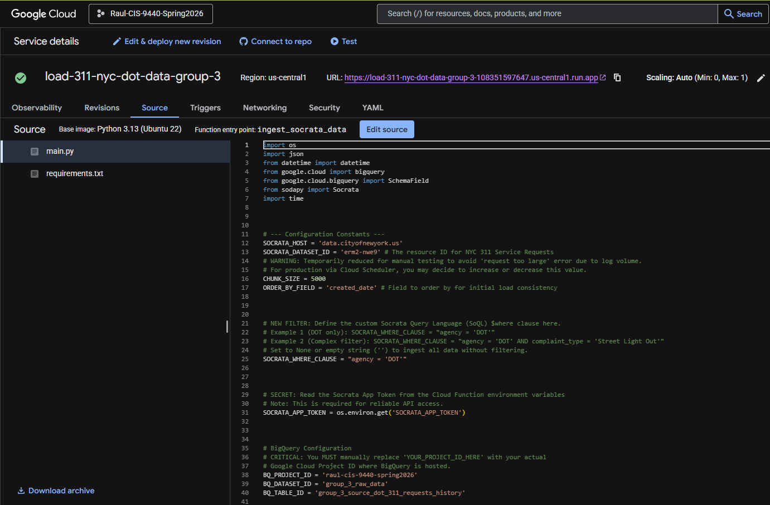The width and height of the screenshot is (770, 505).
Task: Open the Raul-CIS-9440-Spring2026 project picker
Action: (x=151, y=14)
